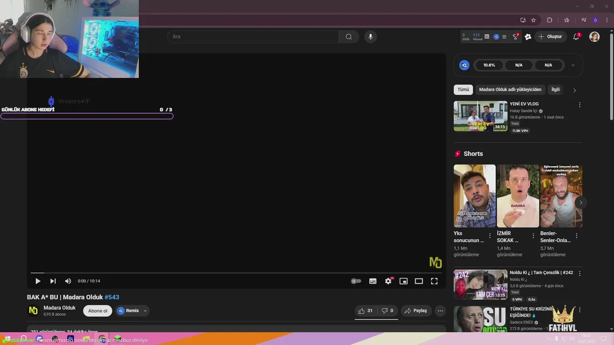Click the search magnifier button
The height and width of the screenshot is (345, 614).
[x=349, y=36]
